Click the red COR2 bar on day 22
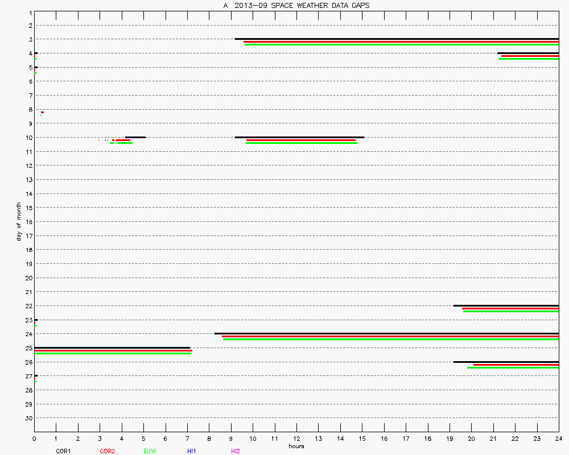Image resolution: width=569 pixels, height=455 pixels. 510,309
